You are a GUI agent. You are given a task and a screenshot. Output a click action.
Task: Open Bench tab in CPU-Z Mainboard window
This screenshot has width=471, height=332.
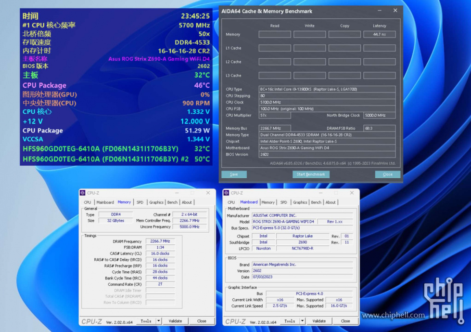pyautogui.click(x=316, y=202)
